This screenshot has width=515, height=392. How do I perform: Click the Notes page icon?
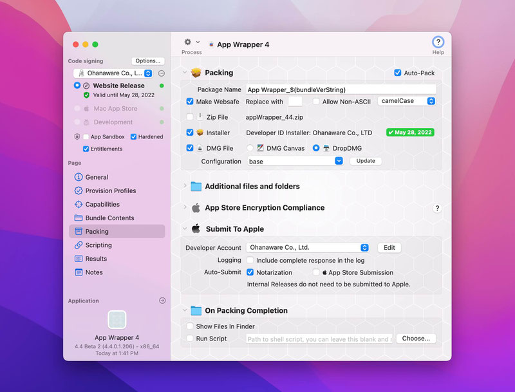[x=79, y=272]
